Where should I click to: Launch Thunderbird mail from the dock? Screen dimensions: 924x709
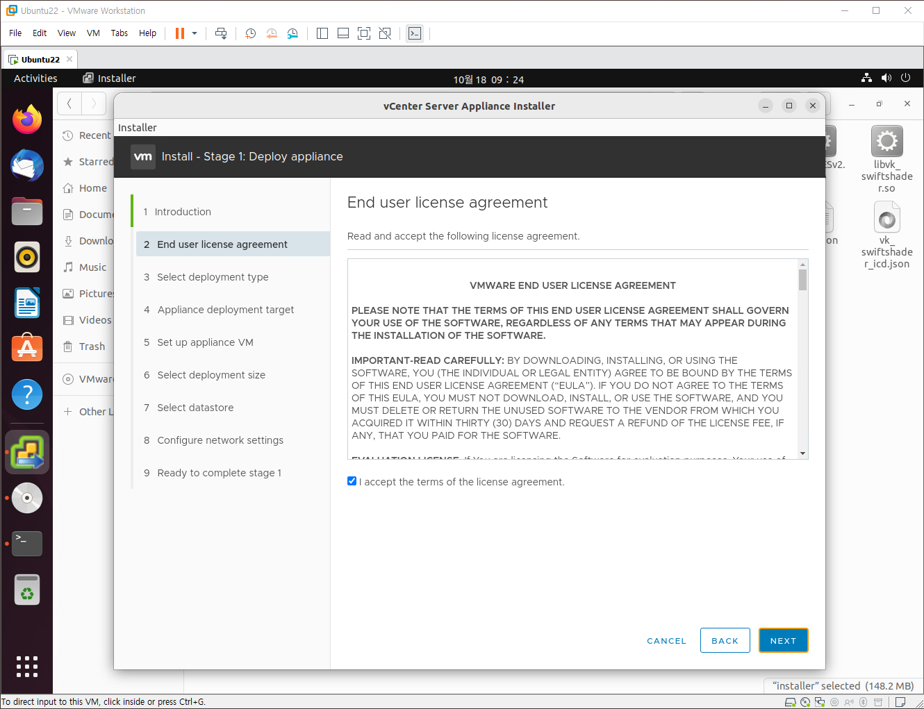click(27, 165)
